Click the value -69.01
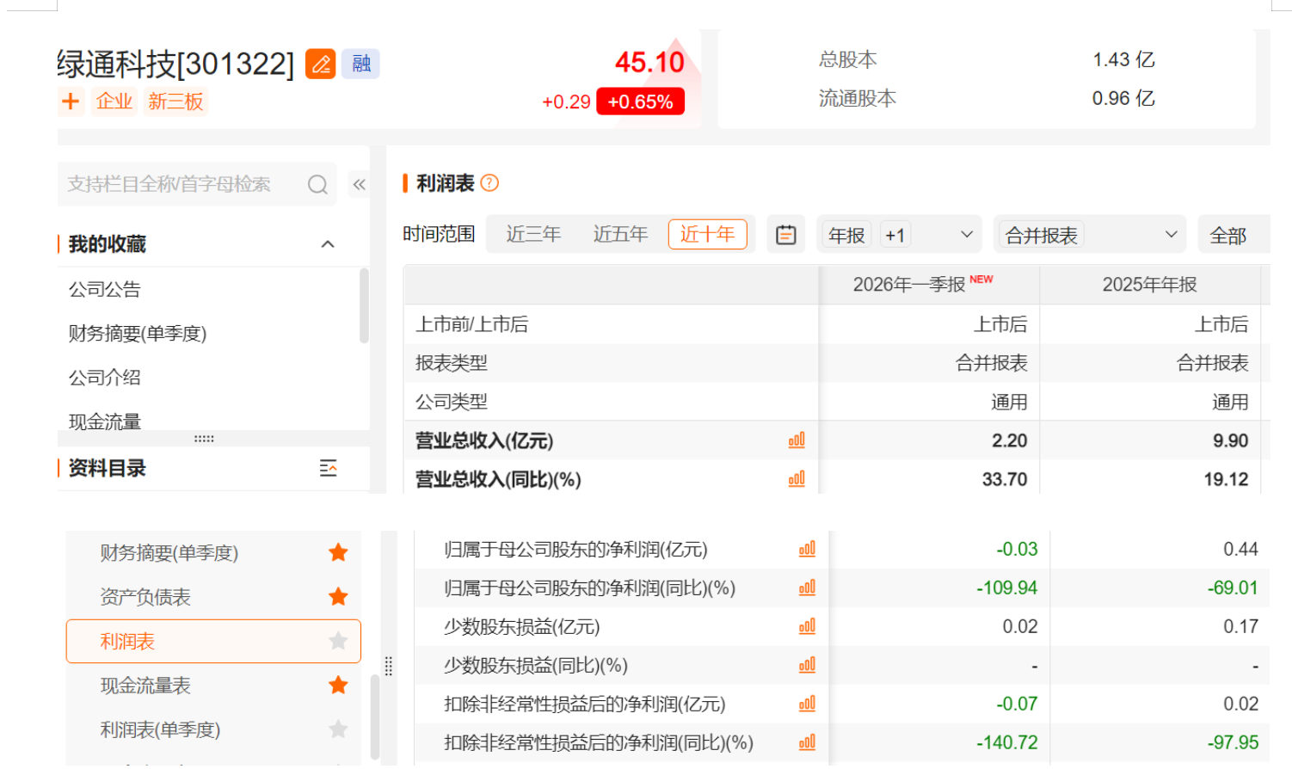 tap(1233, 588)
